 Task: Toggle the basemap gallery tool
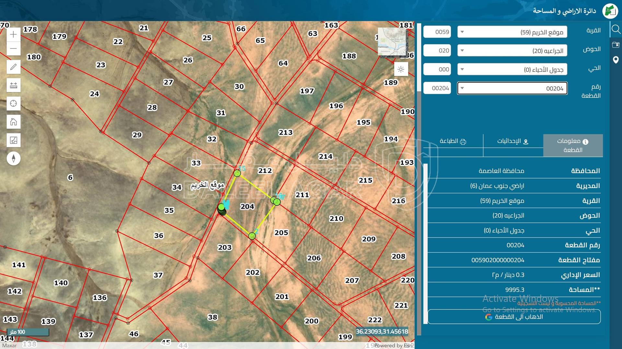pos(13,140)
